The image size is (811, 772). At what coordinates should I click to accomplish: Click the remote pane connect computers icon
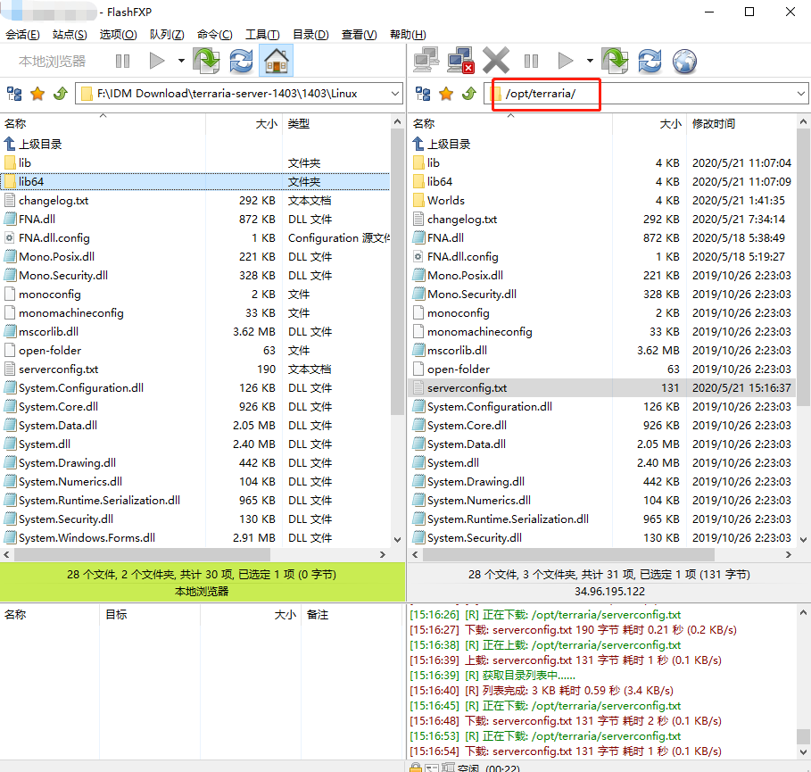pos(426,61)
